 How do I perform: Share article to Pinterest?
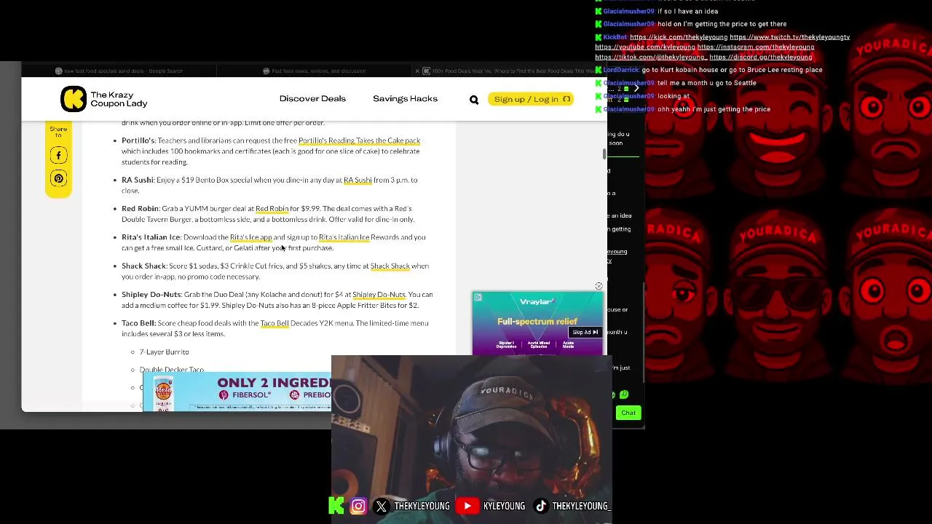58,178
